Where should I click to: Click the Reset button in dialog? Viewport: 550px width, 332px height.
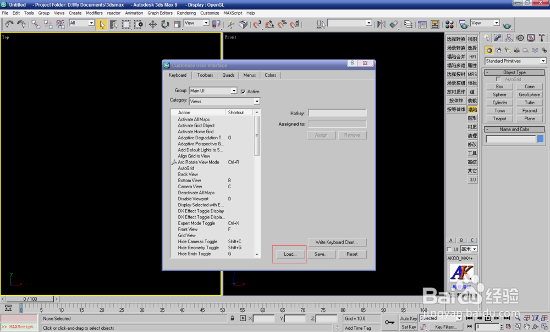[352, 254]
